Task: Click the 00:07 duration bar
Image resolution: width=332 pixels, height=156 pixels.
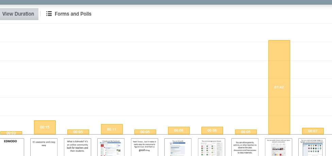Action: pos(313,131)
